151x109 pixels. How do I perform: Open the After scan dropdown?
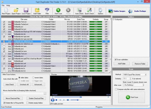(133, 85)
